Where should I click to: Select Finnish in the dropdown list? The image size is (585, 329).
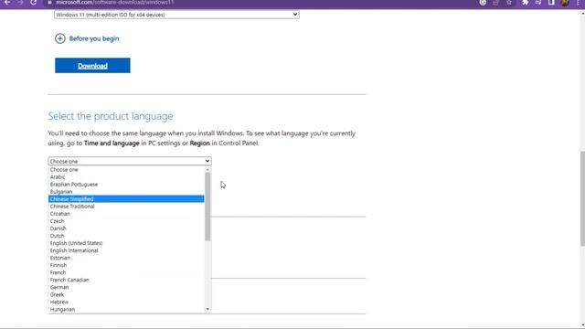click(126, 265)
